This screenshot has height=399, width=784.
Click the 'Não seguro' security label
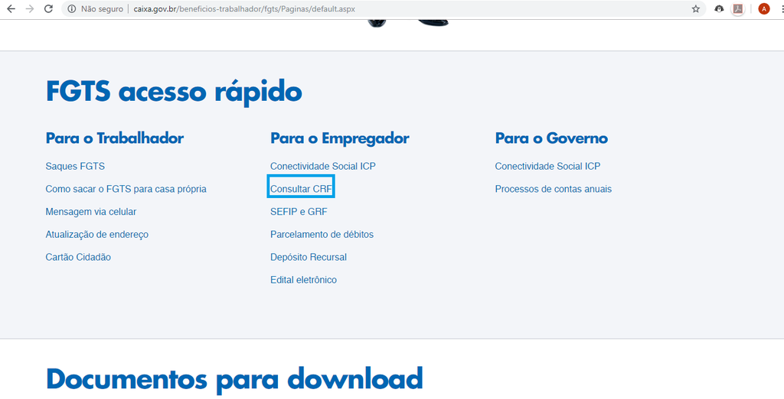coord(102,9)
